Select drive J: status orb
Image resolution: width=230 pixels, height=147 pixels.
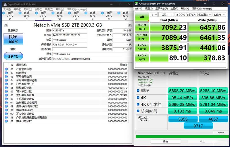point(70,13)
